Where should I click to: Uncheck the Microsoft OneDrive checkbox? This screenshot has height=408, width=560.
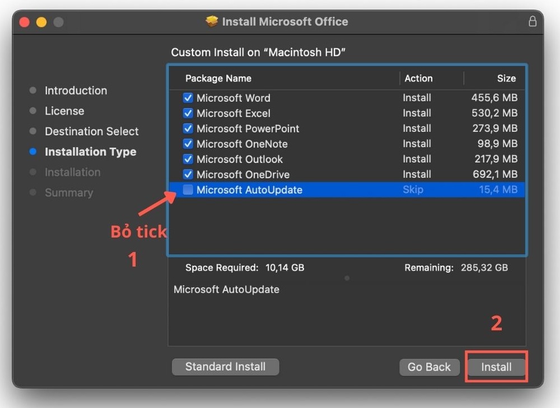click(188, 174)
